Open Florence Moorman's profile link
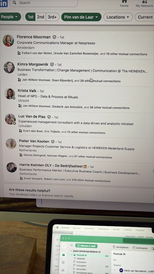Image resolution: width=154 pixels, height=274 pixels. tap(34, 37)
